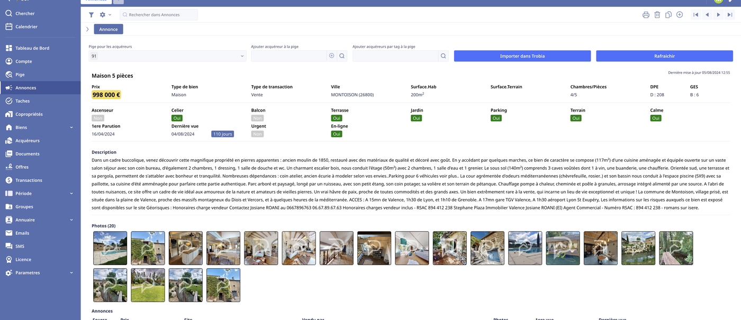The height and width of the screenshot is (320, 741).
Task: Open the filter funnel icon
Action: point(91,15)
